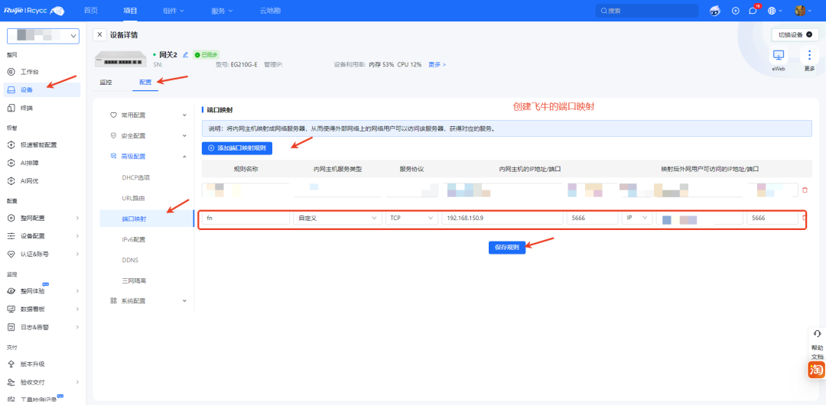Expand 数据看板 in the sidebar

(x=42, y=309)
